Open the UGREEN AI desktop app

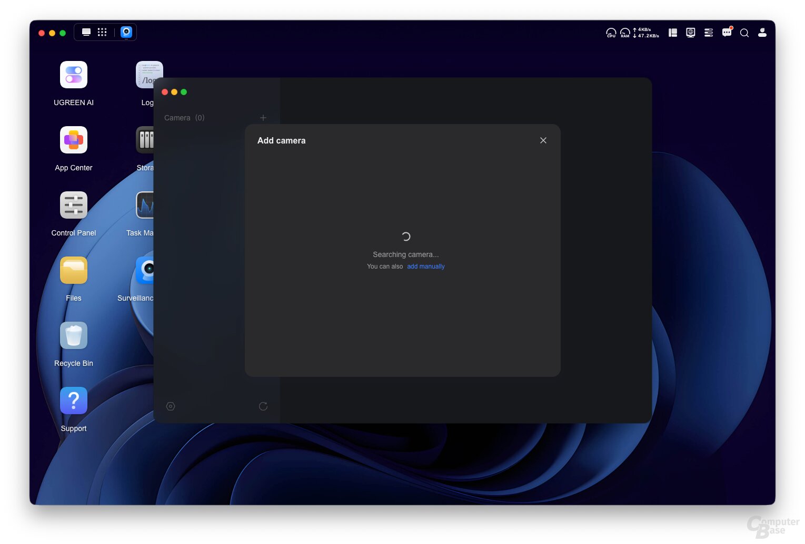point(74,75)
